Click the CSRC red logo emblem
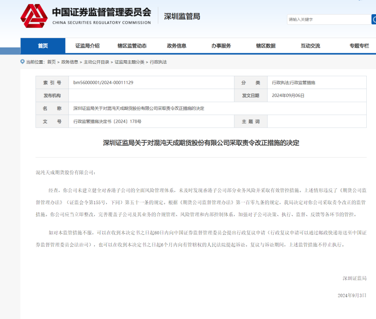 click(x=34, y=16)
